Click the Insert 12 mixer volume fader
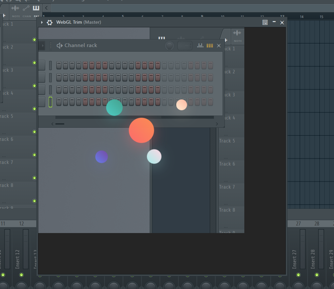The image size is (334, 289). (x=26, y=249)
